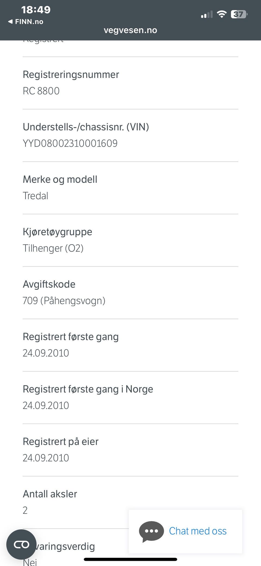
Task: Tap the 709 (Påhengsvogn) tax code value
Action: point(64,301)
